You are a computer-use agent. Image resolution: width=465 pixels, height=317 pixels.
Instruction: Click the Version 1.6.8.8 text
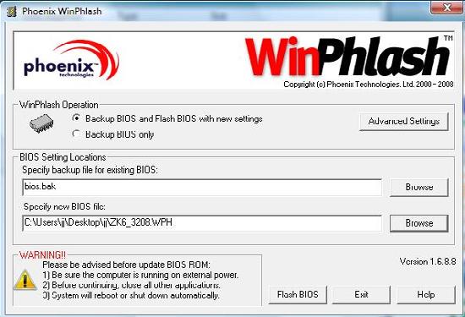tap(427, 261)
